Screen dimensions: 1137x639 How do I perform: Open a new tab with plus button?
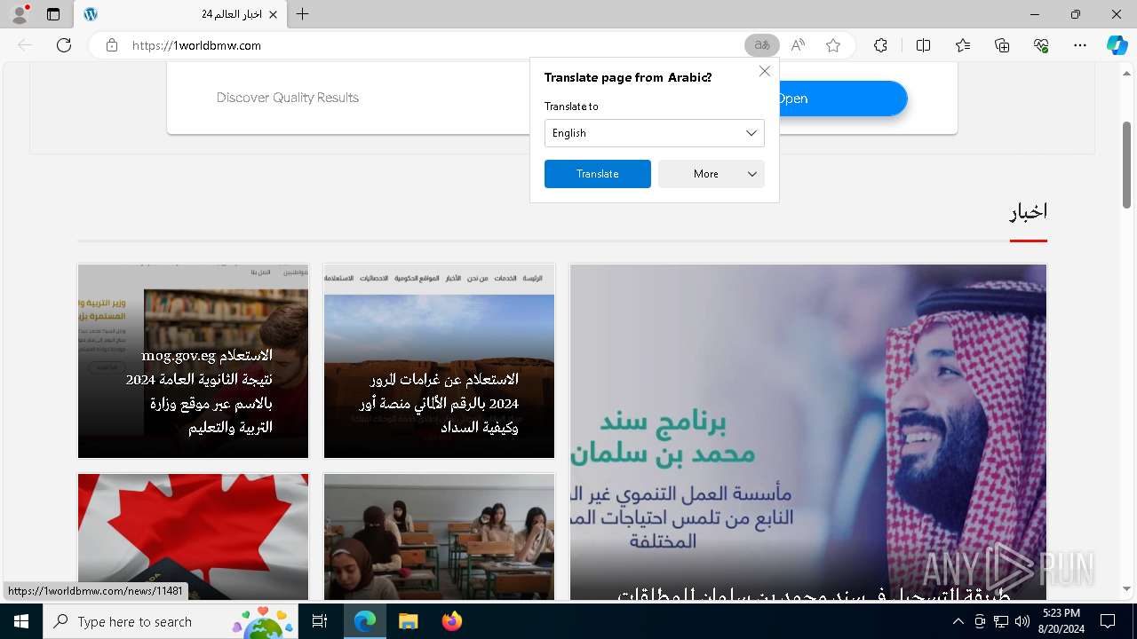point(302,14)
